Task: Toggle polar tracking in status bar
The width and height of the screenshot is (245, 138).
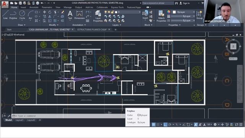Action: 170,124
